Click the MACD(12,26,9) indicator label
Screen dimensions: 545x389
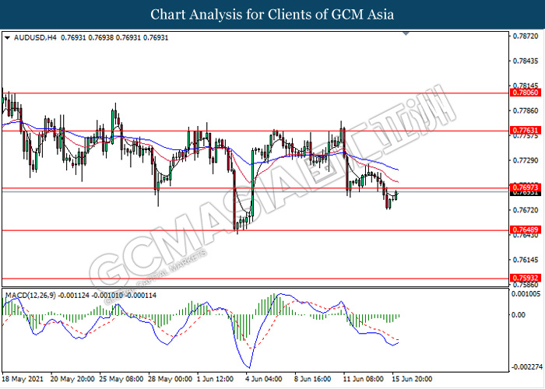coord(30,295)
